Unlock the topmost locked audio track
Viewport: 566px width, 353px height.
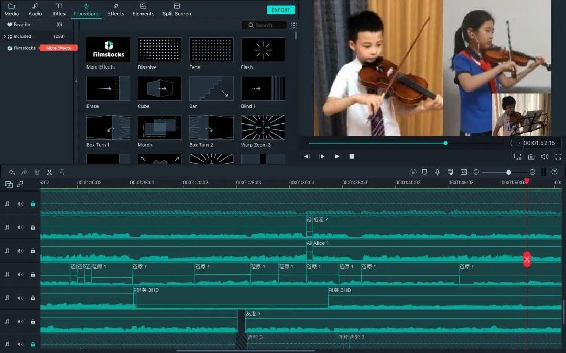click(33, 204)
